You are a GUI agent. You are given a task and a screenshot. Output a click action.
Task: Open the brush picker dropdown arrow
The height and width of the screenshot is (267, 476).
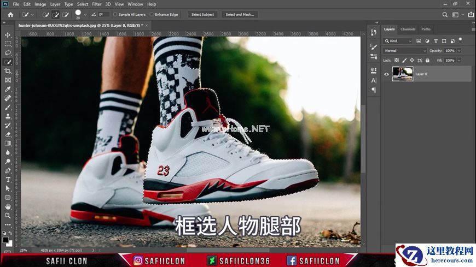click(85, 15)
